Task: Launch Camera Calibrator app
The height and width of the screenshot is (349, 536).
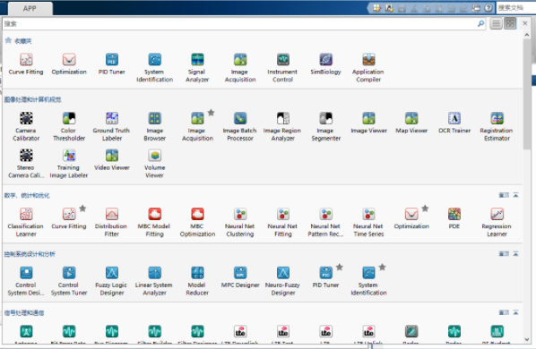Action: [26, 126]
